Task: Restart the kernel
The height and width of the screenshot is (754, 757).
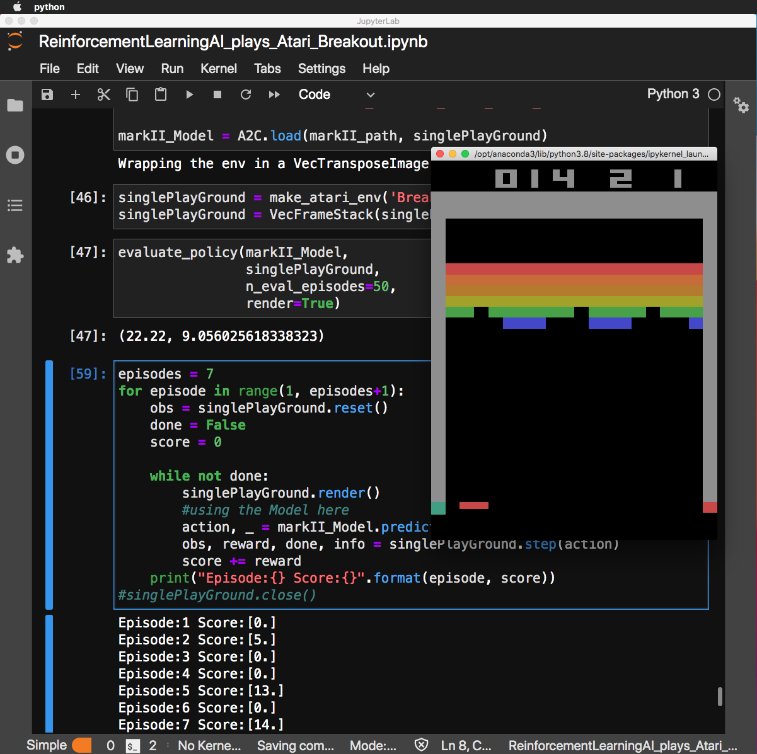Action: click(x=246, y=94)
